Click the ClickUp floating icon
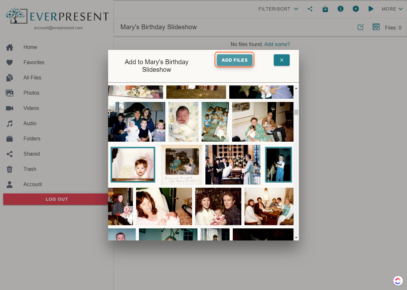Viewport: 407px width, 290px height. pos(398,281)
